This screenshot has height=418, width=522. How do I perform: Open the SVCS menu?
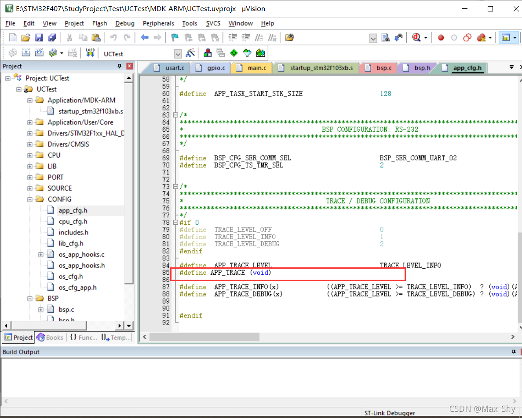[x=213, y=23]
